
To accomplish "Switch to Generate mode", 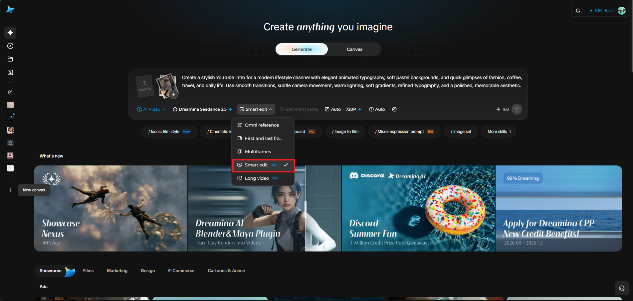I will 302,49.
